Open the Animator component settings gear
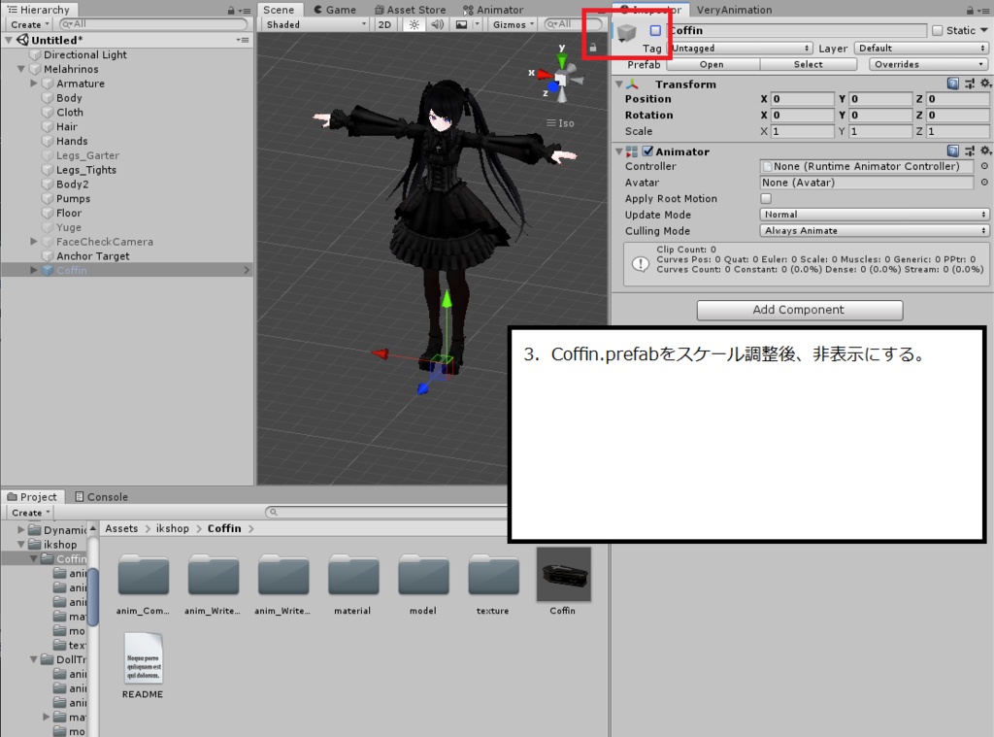 pyautogui.click(x=986, y=150)
